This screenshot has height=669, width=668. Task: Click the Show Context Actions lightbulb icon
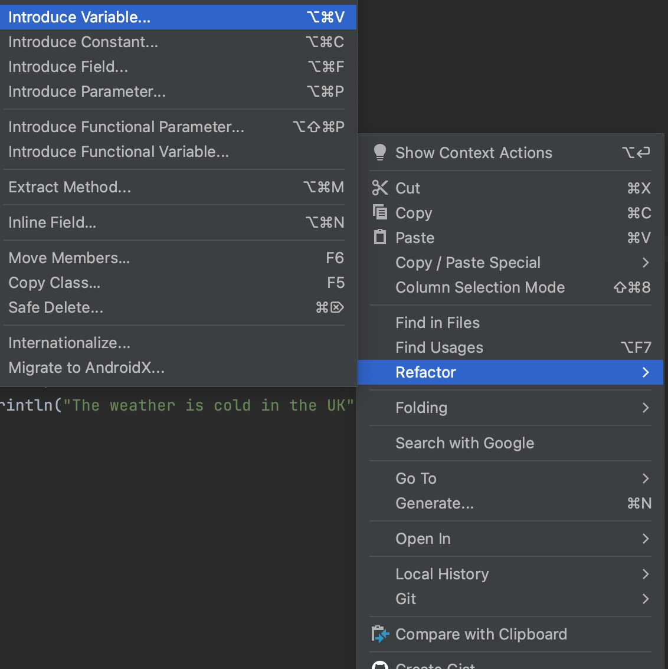[380, 152]
